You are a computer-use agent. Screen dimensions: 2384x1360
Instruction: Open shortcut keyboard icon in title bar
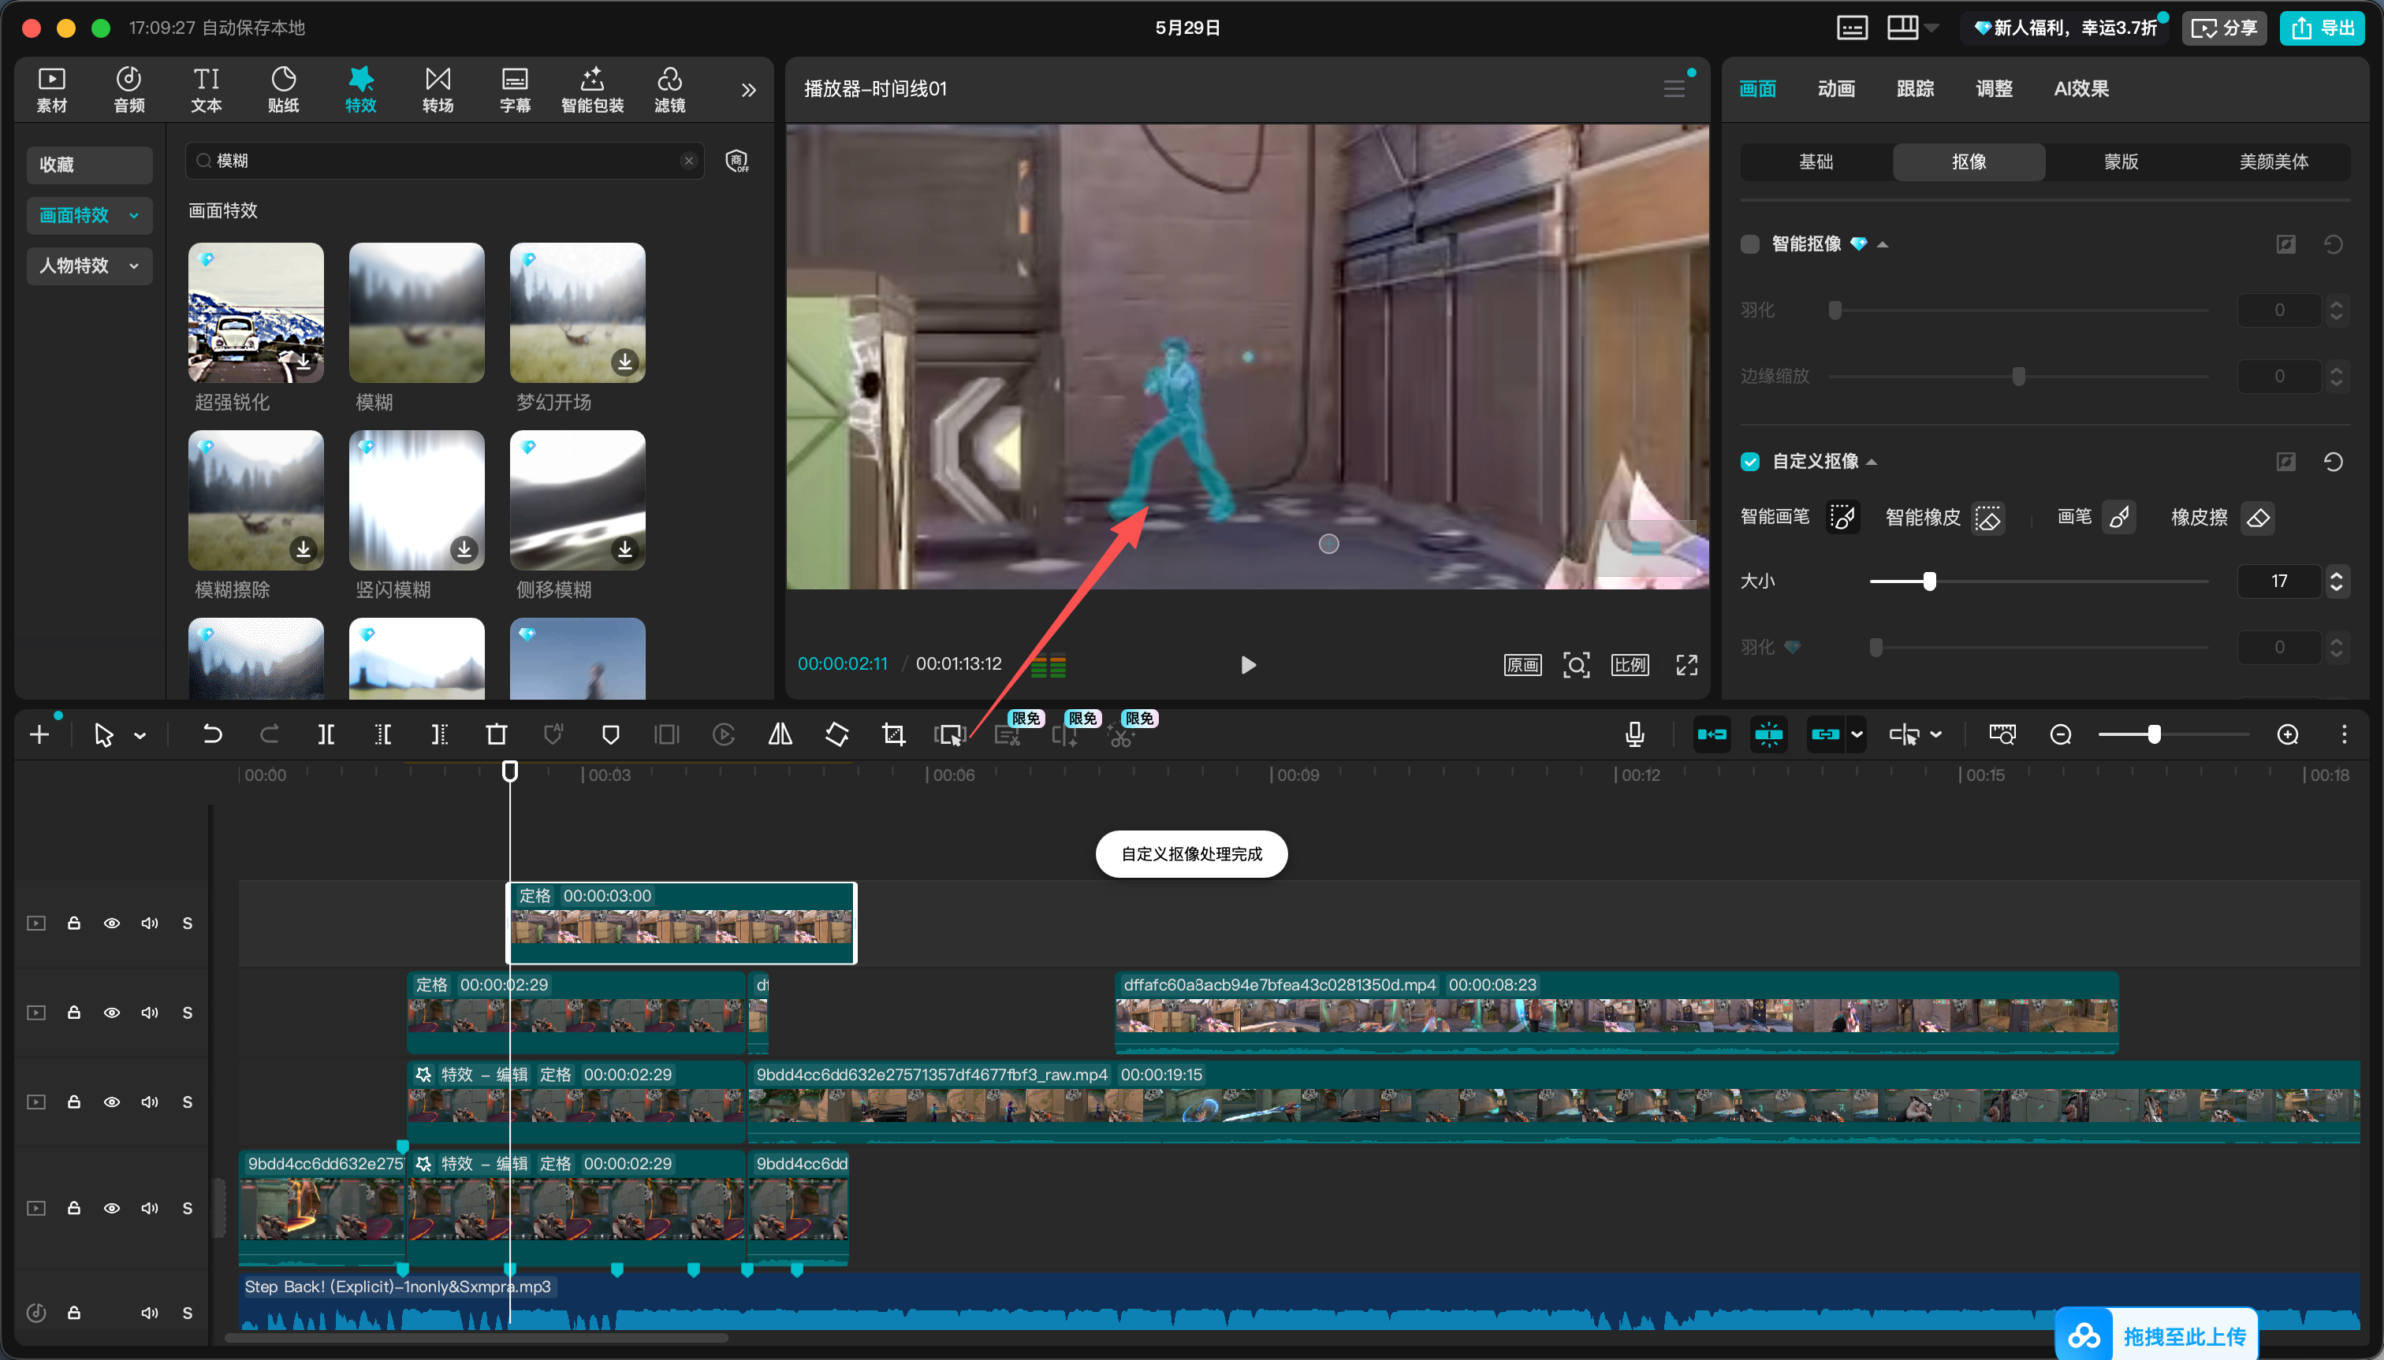(1851, 28)
